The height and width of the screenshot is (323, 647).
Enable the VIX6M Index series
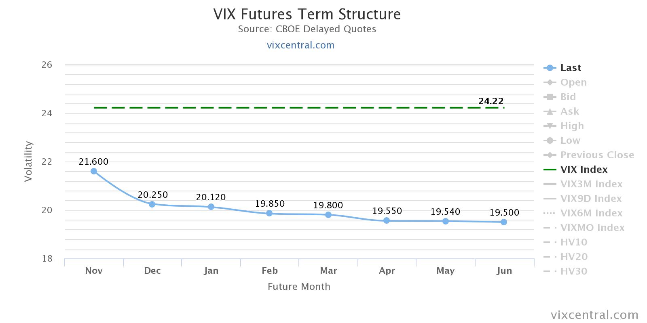[x=591, y=213]
